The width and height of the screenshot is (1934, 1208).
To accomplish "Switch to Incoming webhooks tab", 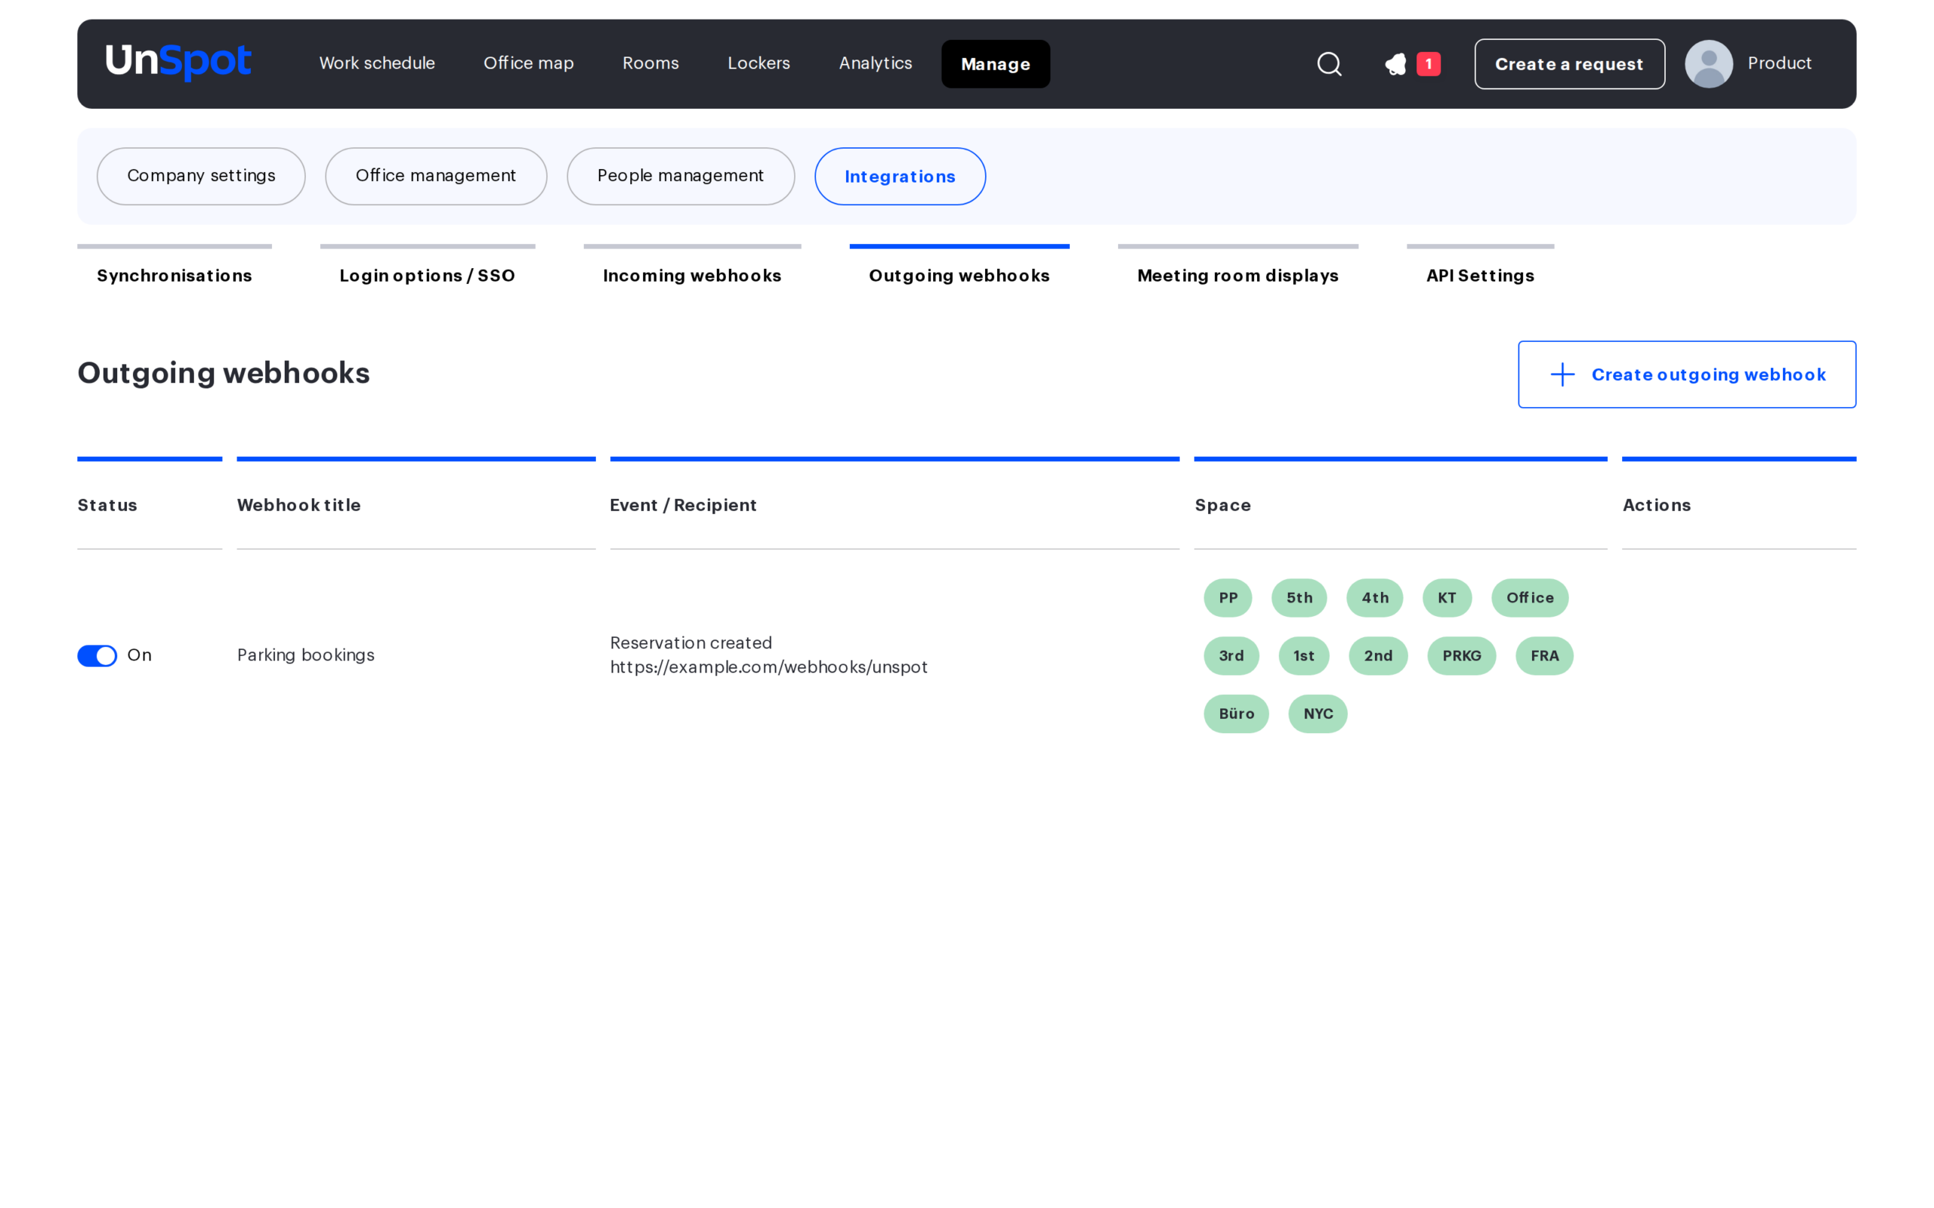I will pos(692,276).
